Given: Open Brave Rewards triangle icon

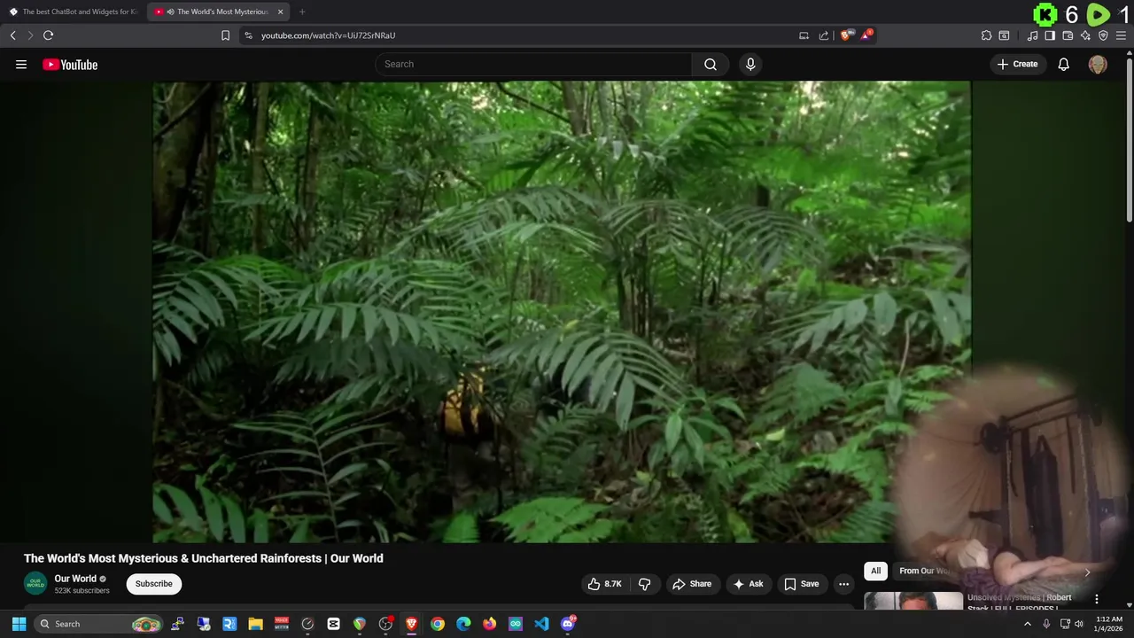Looking at the screenshot, I should [x=866, y=35].
